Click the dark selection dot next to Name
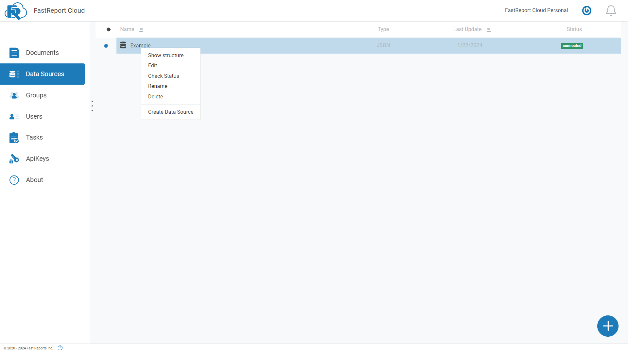628x353 pixels. pos(109,29)
